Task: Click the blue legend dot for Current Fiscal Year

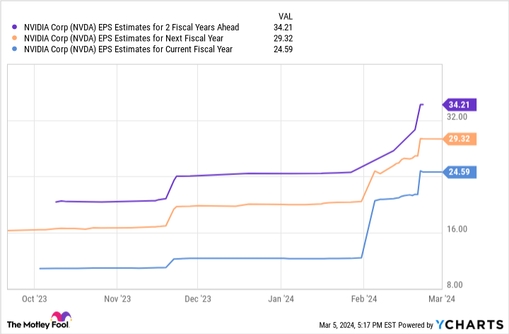Action: coord(14,49)
